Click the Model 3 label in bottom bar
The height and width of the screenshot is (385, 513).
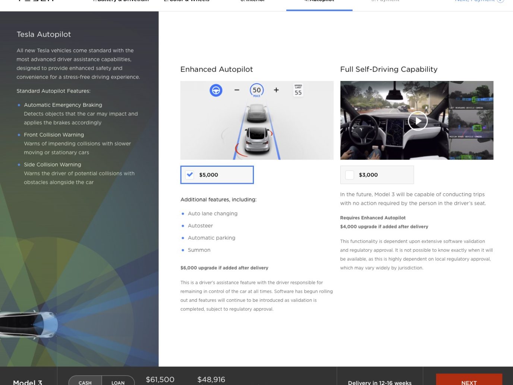coord(28,382)
